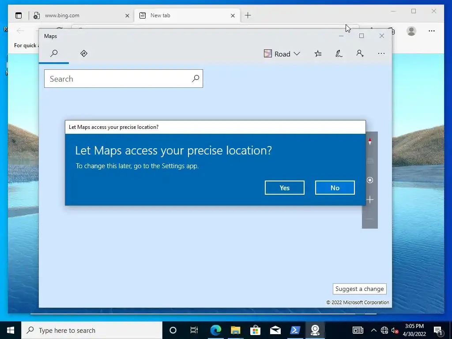Screen dimensions: 452x339
Task: Close the www.bing.com tab in Edge
Action: pyautogui.click(x=127, y=15)
